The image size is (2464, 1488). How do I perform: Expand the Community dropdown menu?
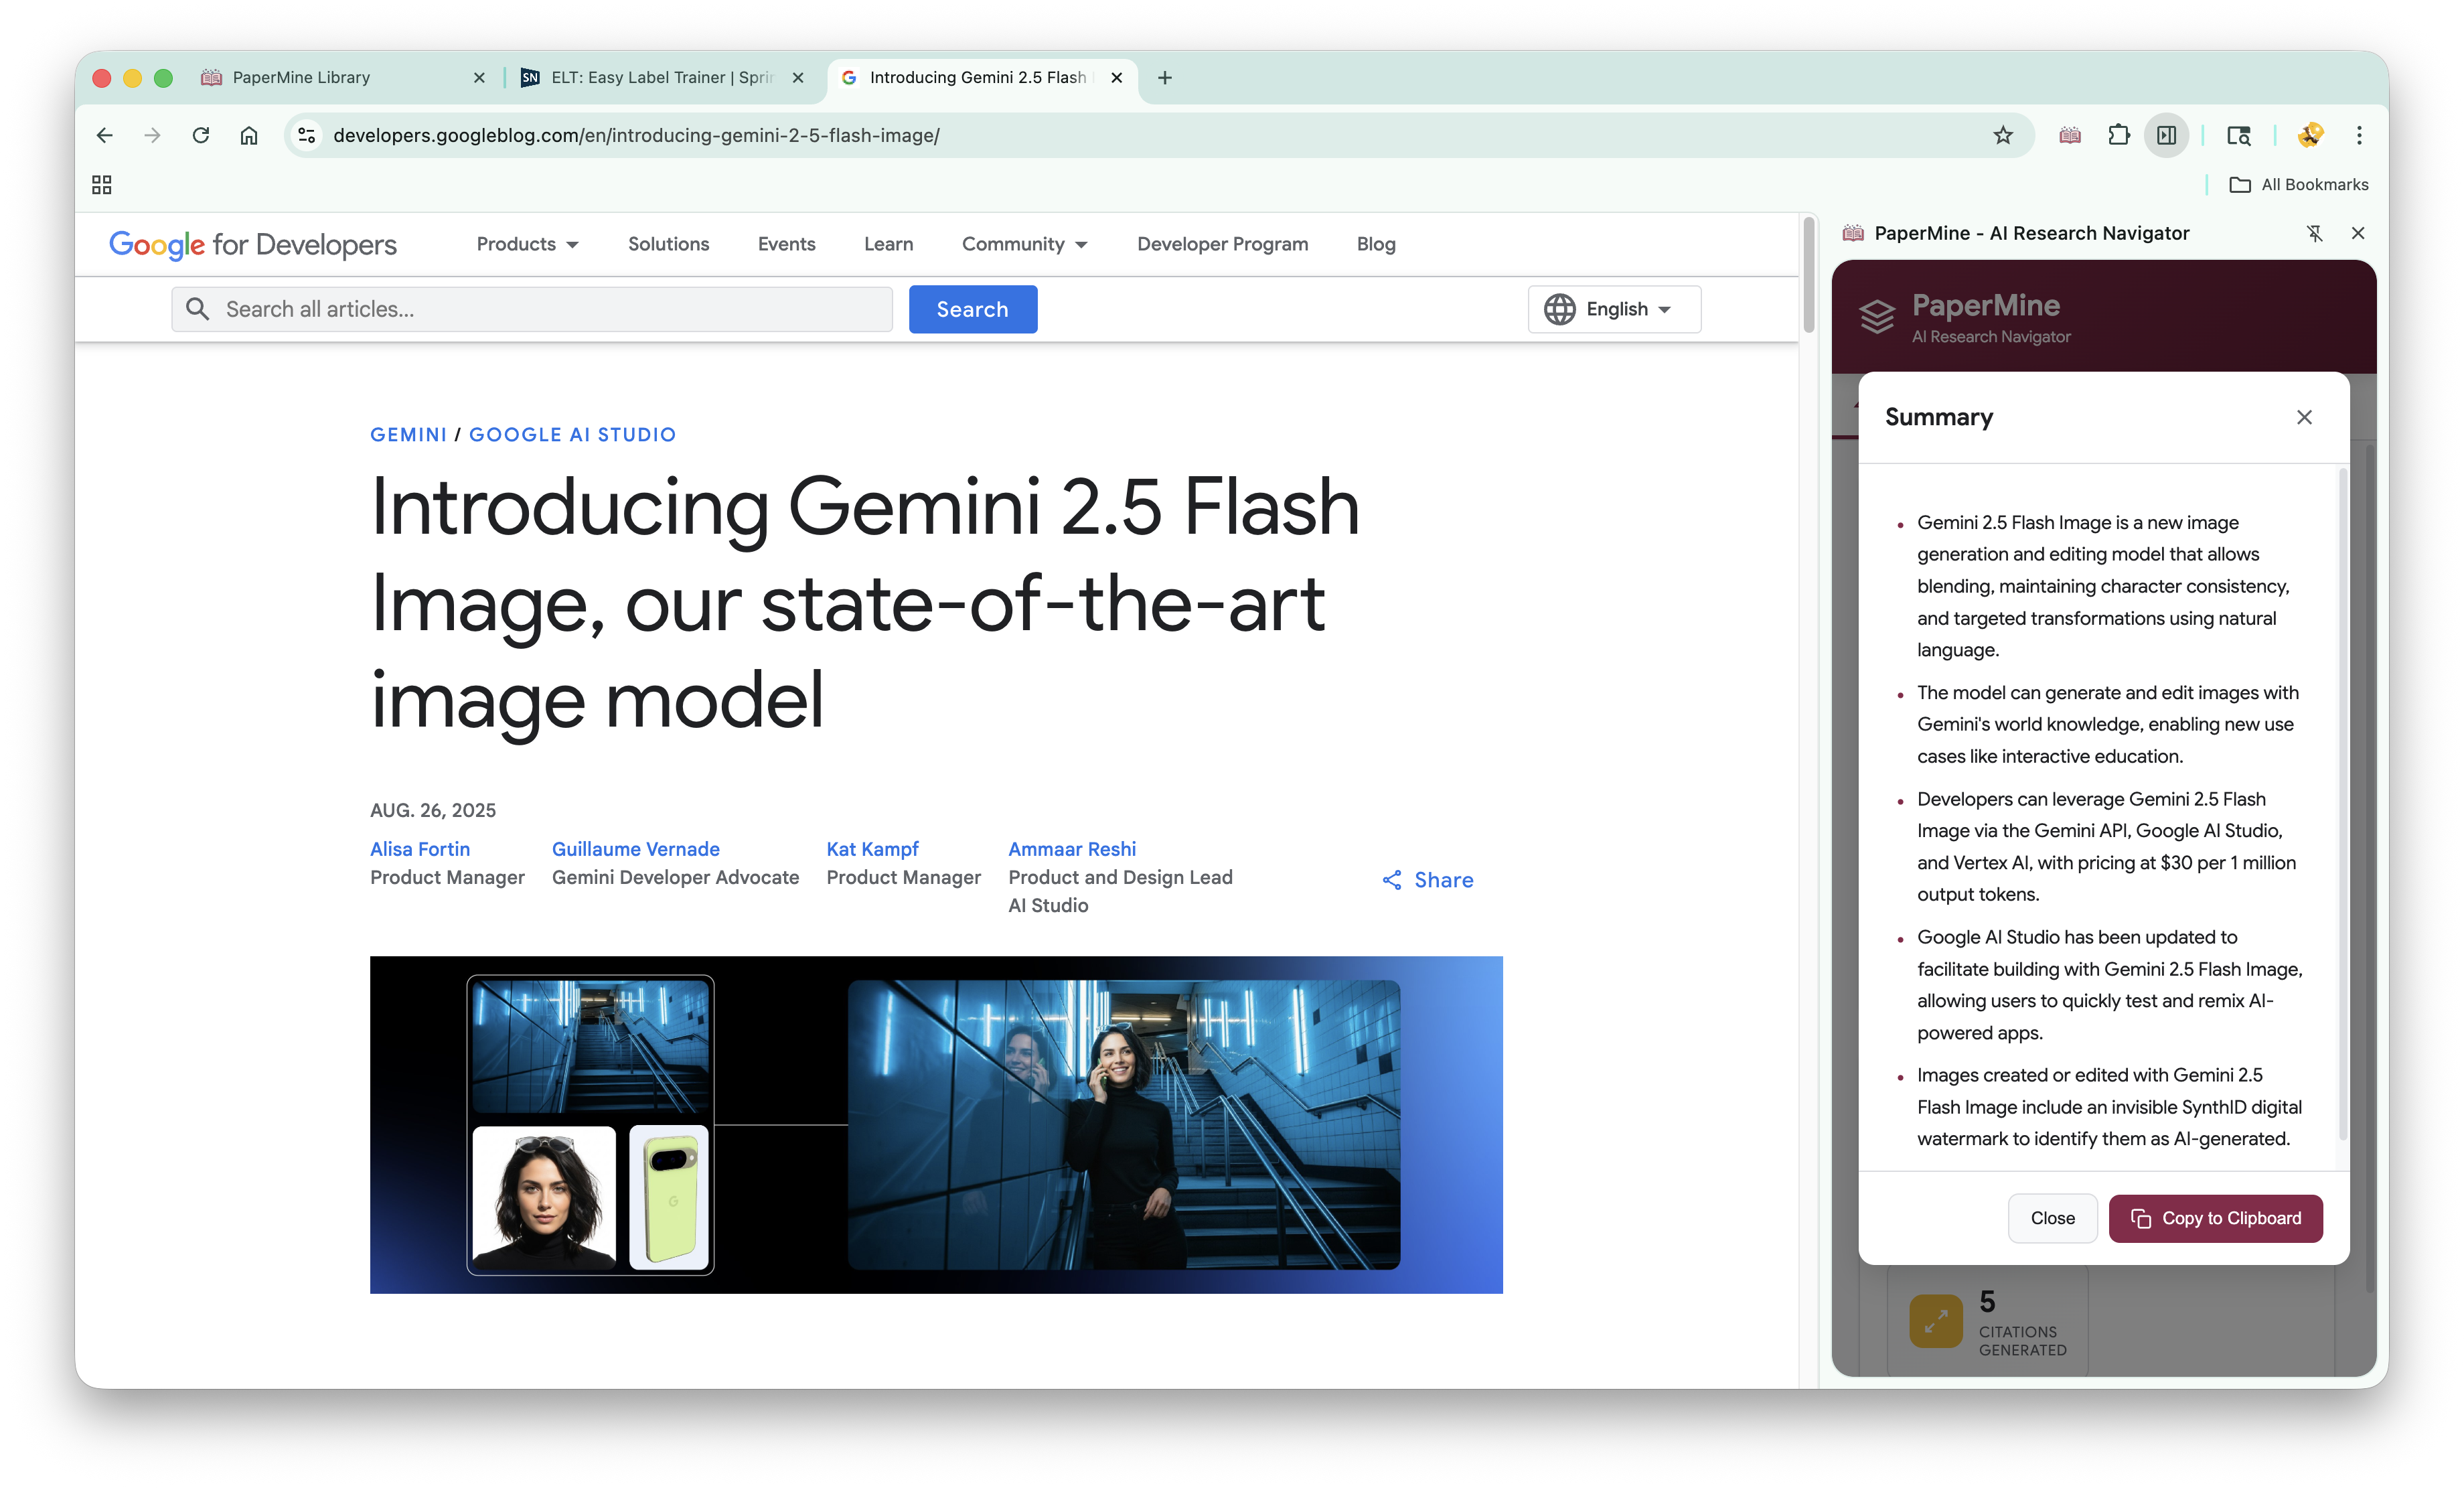point(1024,244)
